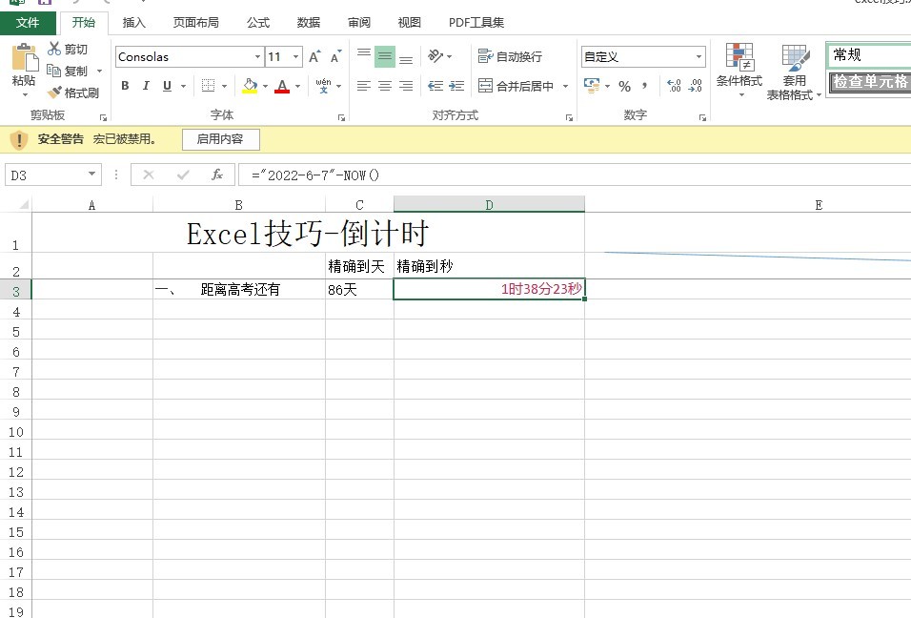The width and height of the screenshot is (911, 618).
Task: Toggle italic formatting
Action: point(146,86)
